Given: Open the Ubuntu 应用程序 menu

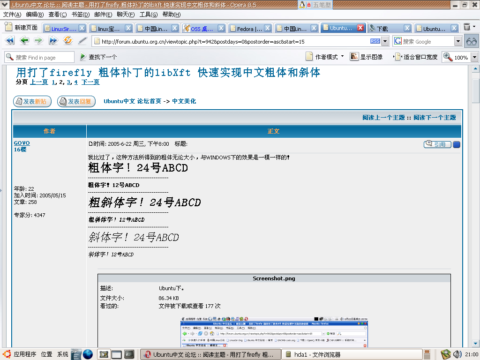Looking at the screenshot, I should pos(20,354).
